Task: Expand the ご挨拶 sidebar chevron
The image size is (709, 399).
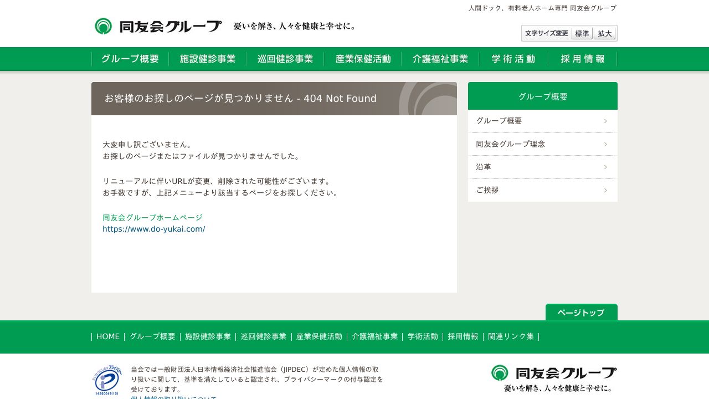Action: [x=605, y=190]
